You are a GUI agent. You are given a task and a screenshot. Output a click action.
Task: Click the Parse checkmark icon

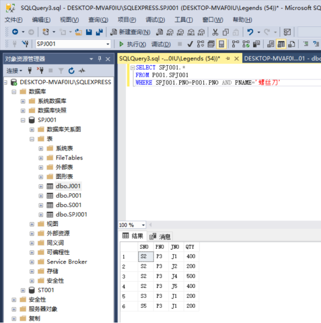click(x=190, y=44)
